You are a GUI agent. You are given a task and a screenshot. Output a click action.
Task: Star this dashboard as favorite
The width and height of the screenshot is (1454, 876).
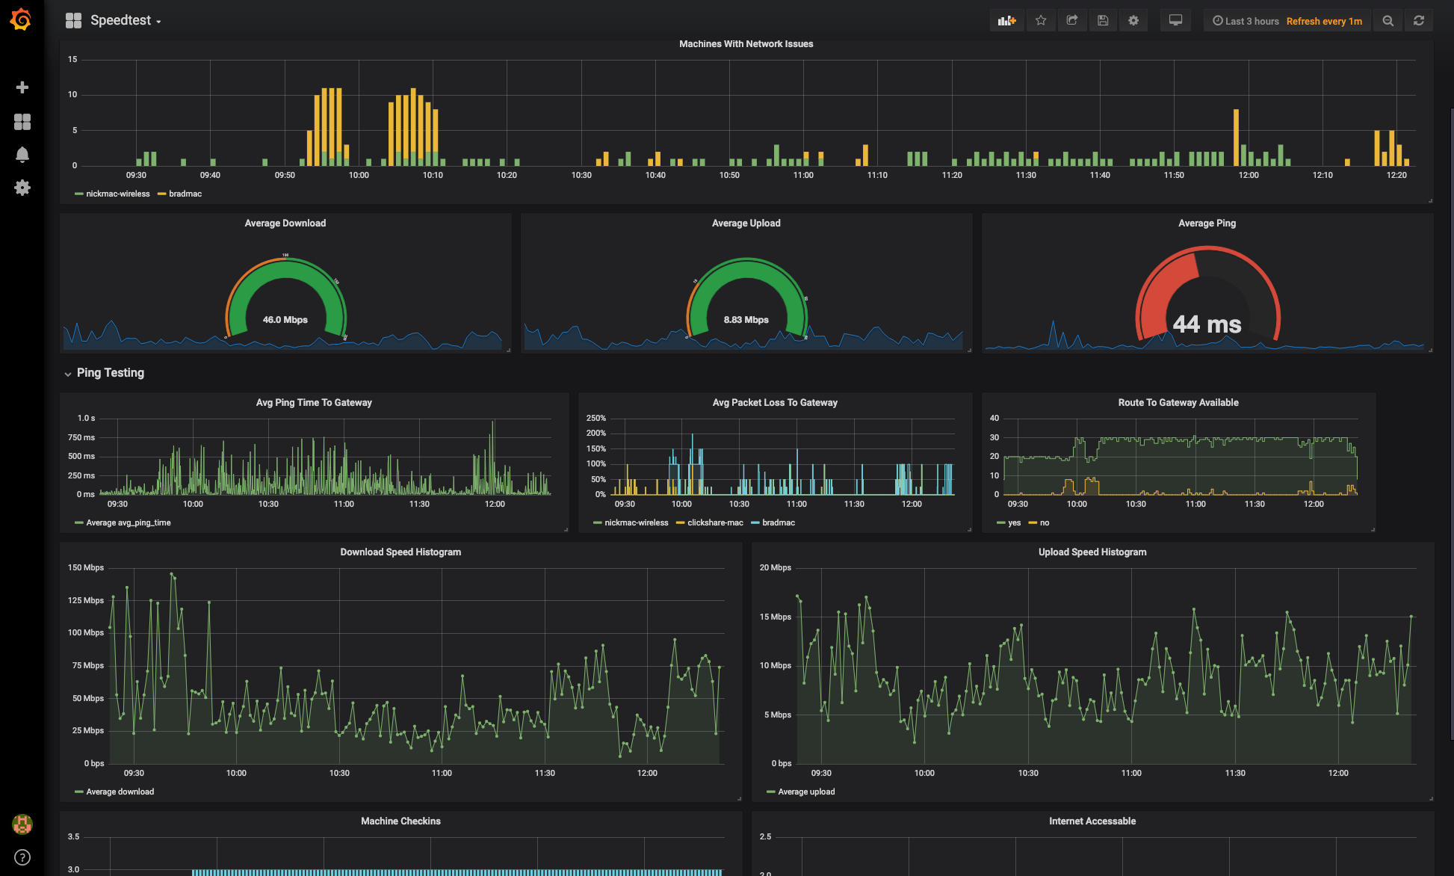[x=1041, y=21]
